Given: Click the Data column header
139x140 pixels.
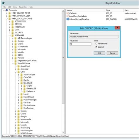Looking at the screenshot, I should tap(131, 10).
